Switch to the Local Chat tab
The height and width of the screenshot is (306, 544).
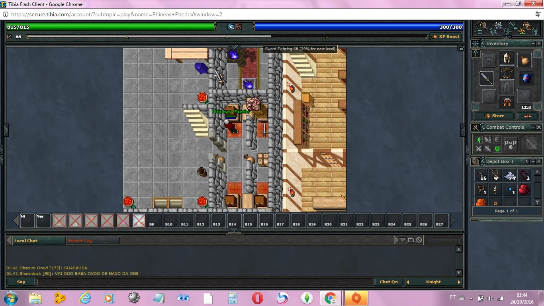click(x=38, y=241)
